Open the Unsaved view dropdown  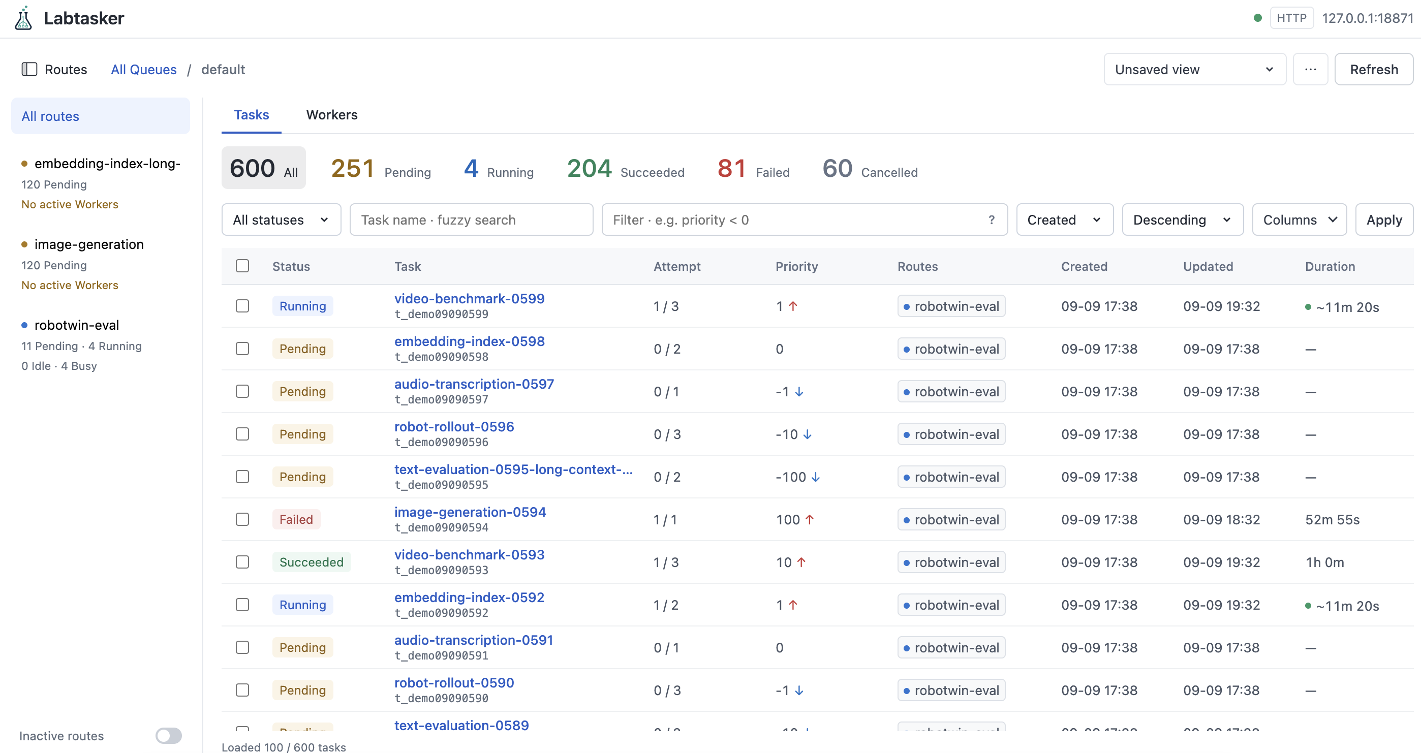pyautogui.click(x=1194, y=70)
